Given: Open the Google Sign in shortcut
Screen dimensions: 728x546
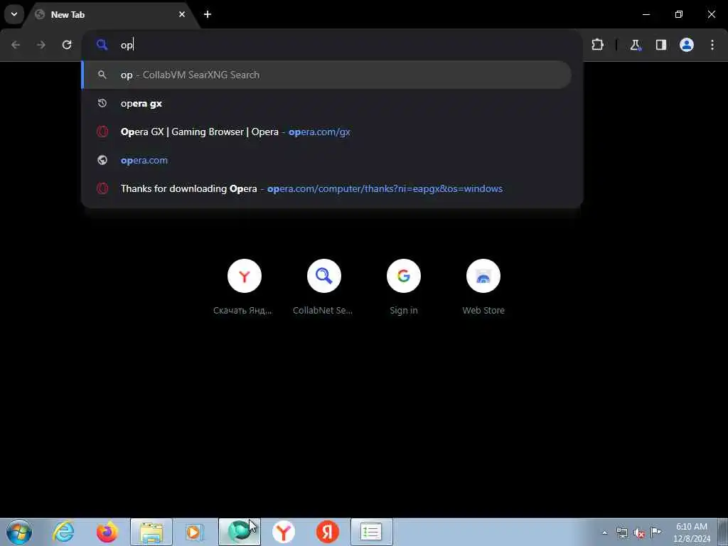Looking at the screenshot, I should [x=404, y=287].
